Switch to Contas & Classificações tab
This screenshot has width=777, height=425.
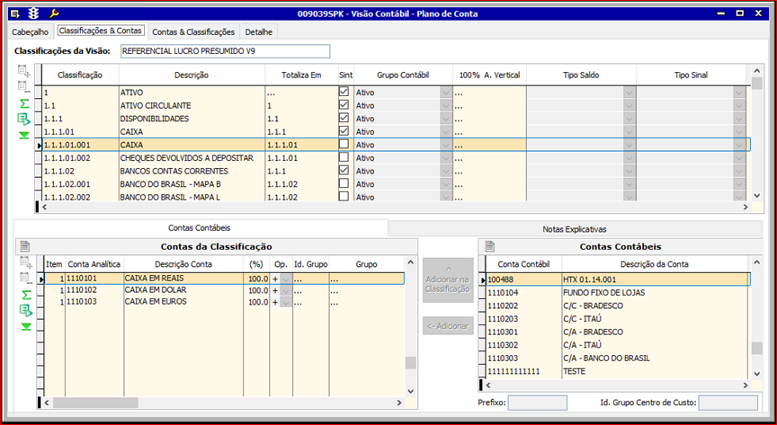click(194, 31)
